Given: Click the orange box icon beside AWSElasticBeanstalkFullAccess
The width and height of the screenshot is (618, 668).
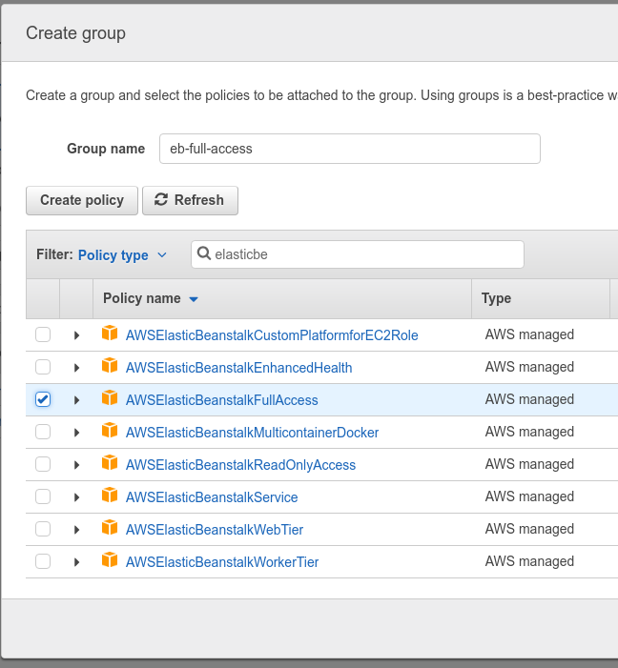Looking at the screenshot, I should [x=110, y=399].
